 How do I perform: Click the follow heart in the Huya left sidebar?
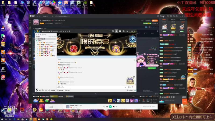click(x=30, y=21)
